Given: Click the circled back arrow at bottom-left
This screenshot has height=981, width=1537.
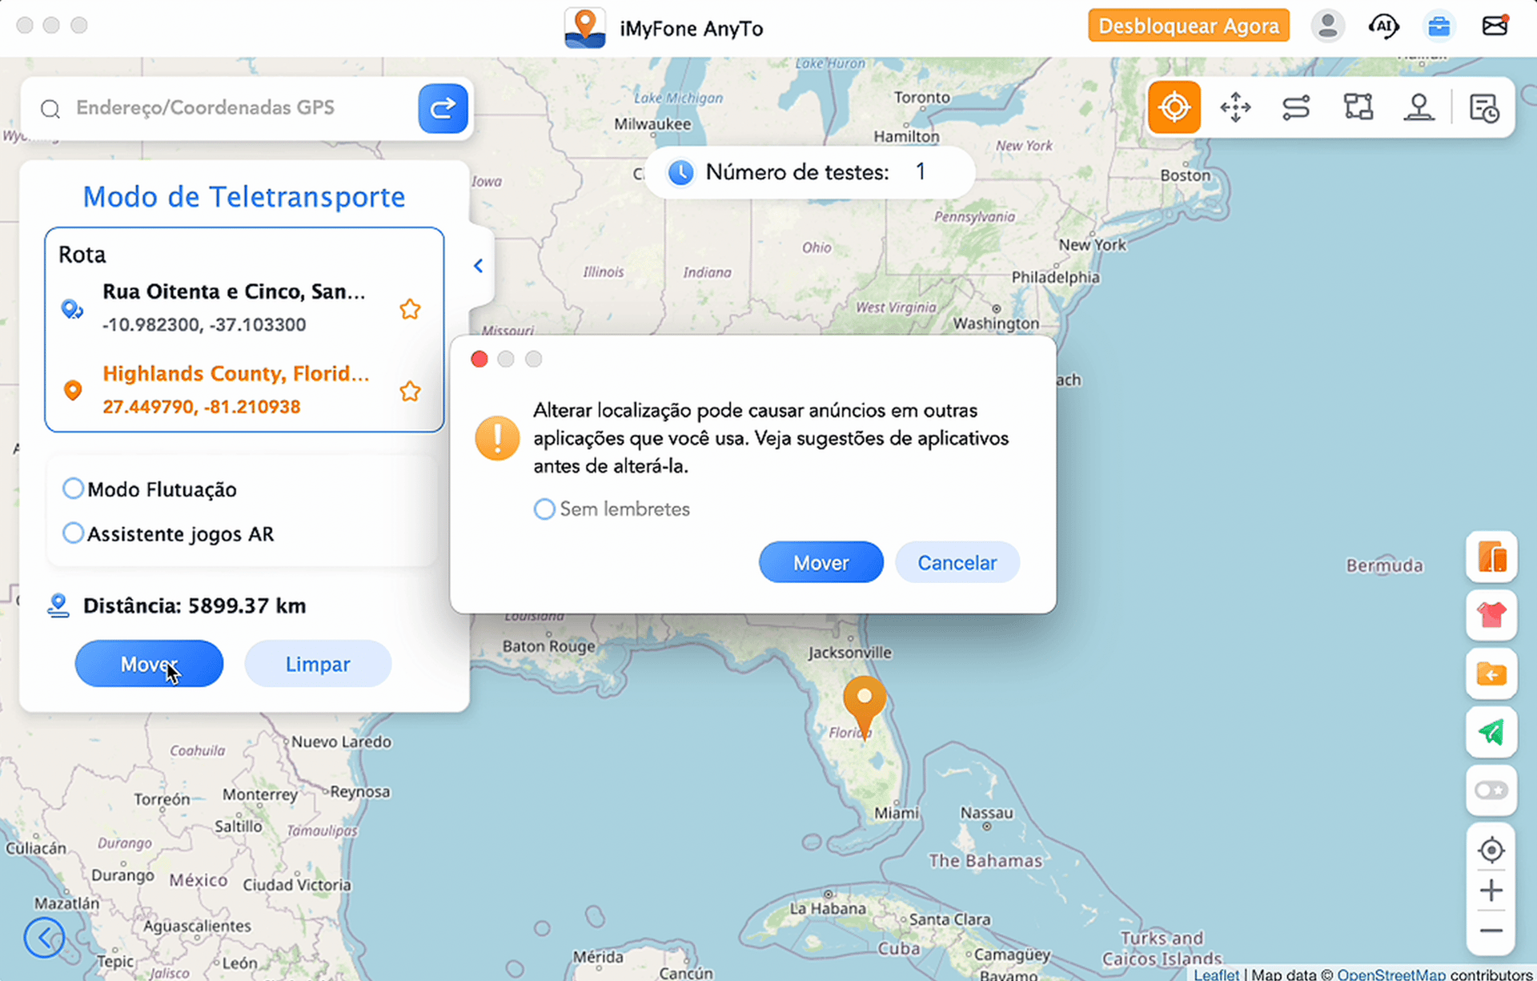Looking at the screenshot, I should 44,937.
